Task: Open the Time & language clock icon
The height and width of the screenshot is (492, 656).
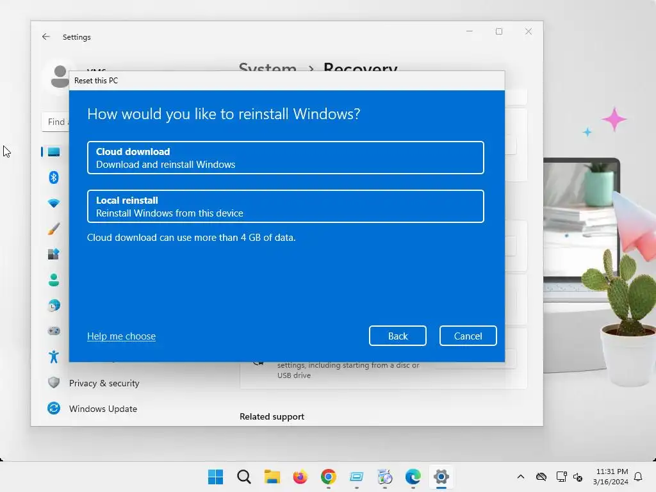Action: [54, 306]
